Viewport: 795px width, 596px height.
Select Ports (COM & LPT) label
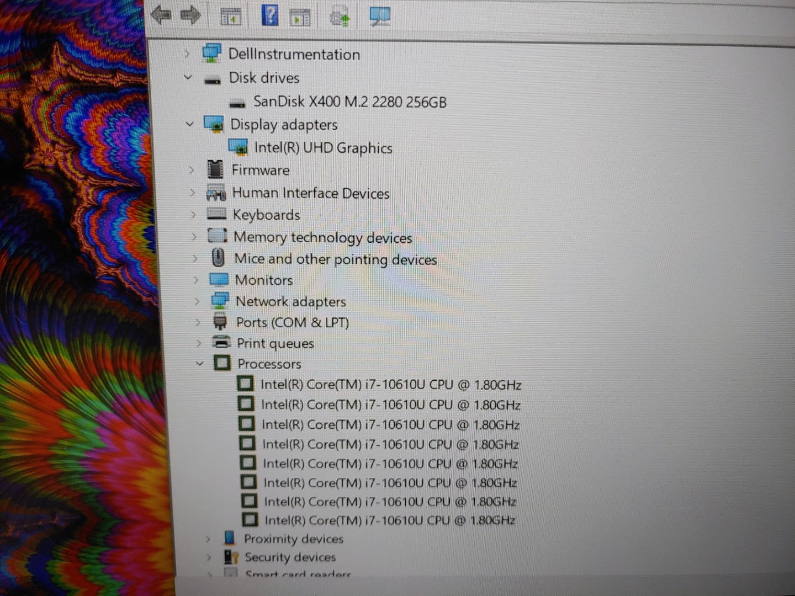point(293,322)
